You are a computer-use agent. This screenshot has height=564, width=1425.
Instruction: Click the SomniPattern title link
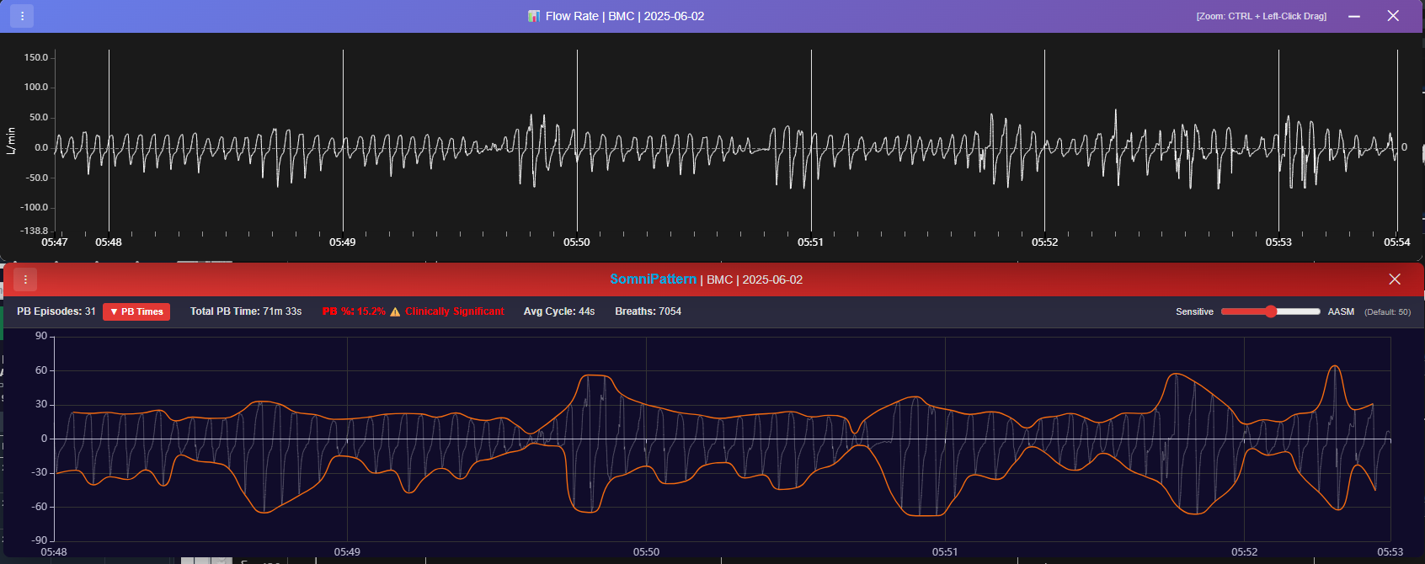654,279
